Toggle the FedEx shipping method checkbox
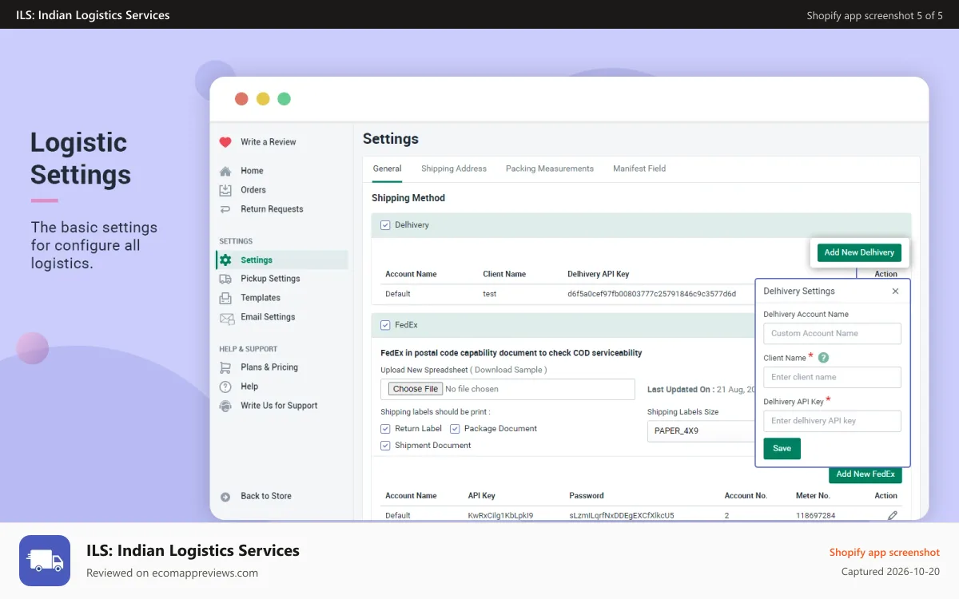Viewport: 959px width, 599px height. [x=385, y=325]
